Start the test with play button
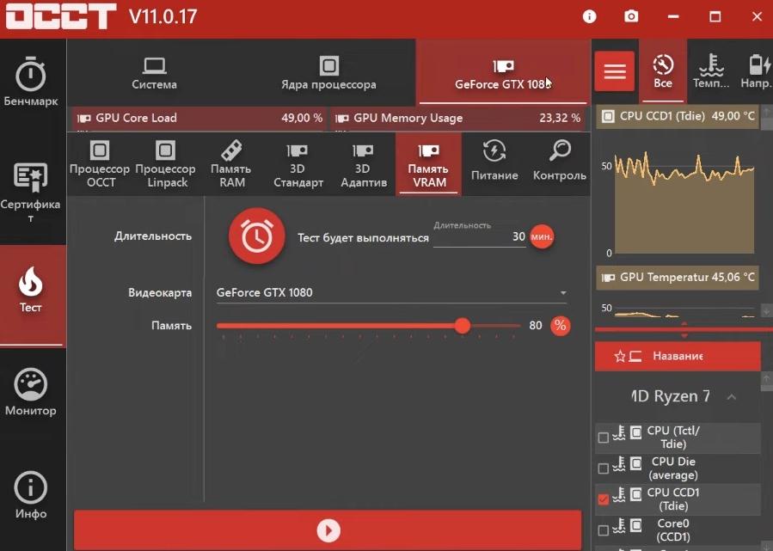 pos(328,530)
